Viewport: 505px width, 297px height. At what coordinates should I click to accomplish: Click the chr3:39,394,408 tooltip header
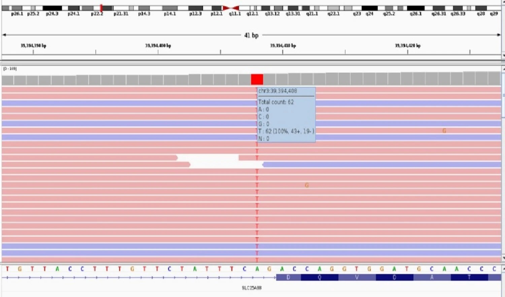278,91
